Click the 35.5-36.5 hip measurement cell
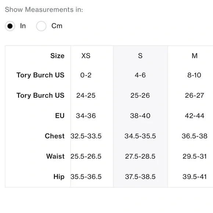 coord(86,177)
